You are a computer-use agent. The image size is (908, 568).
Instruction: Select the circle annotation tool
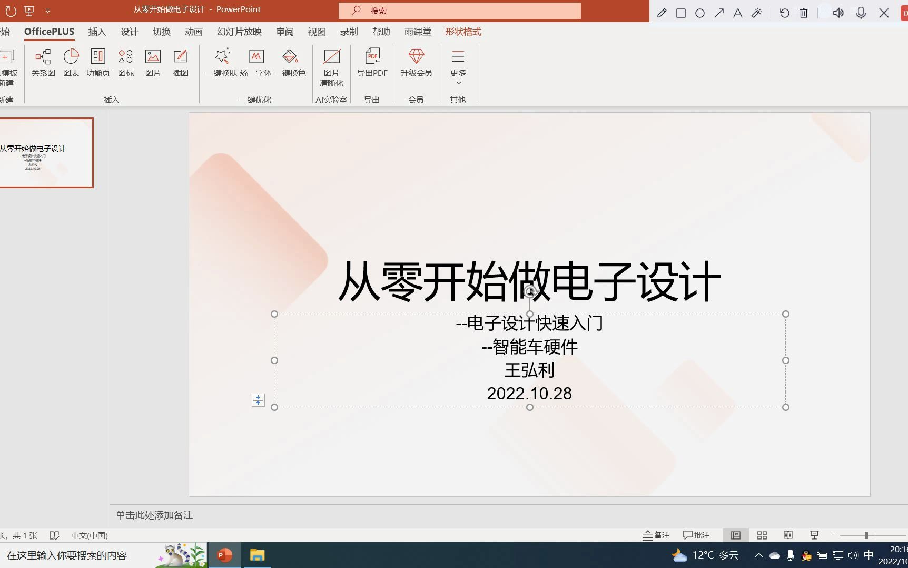pos(700,13)
